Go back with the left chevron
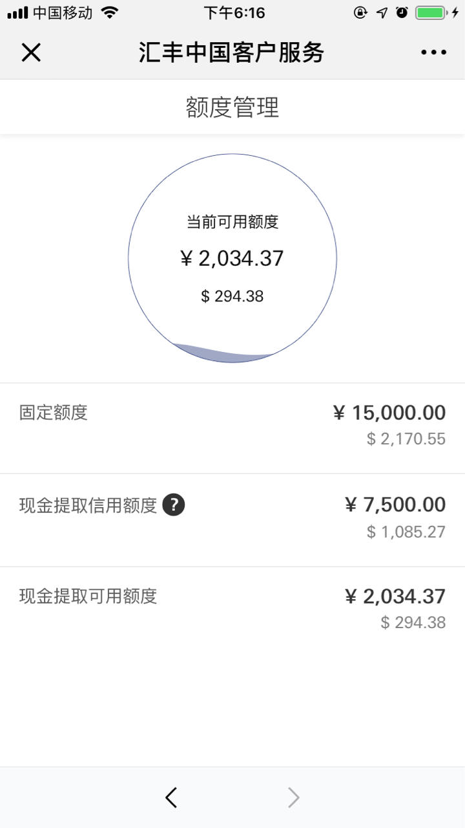The height and width of the screenshot is (828, 465). [171, 798]
